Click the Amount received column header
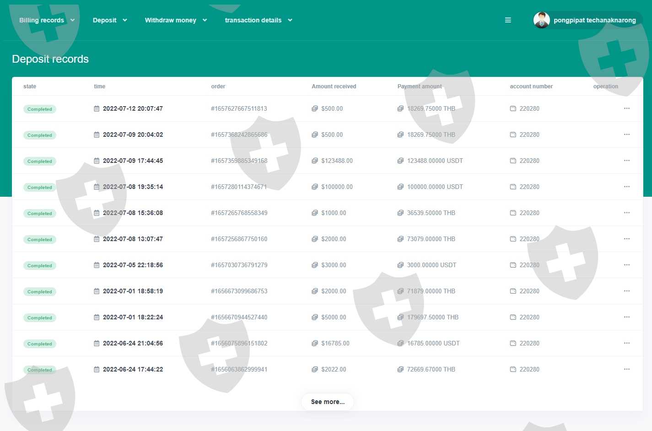Viewport: 652px width, 431px height. (x=334, y=86)
